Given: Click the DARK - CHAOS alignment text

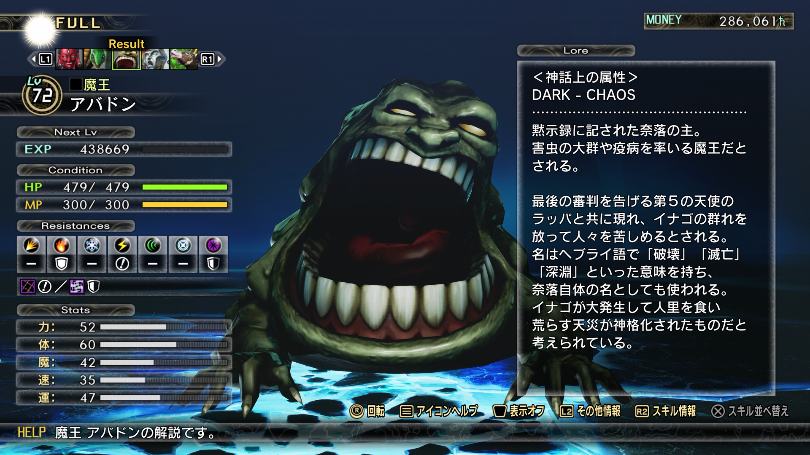Looking at the screenshot, I should tap(583, 95).
